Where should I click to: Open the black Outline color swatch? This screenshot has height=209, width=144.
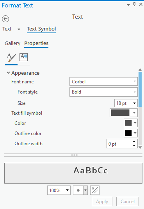[x=131, y=133]
